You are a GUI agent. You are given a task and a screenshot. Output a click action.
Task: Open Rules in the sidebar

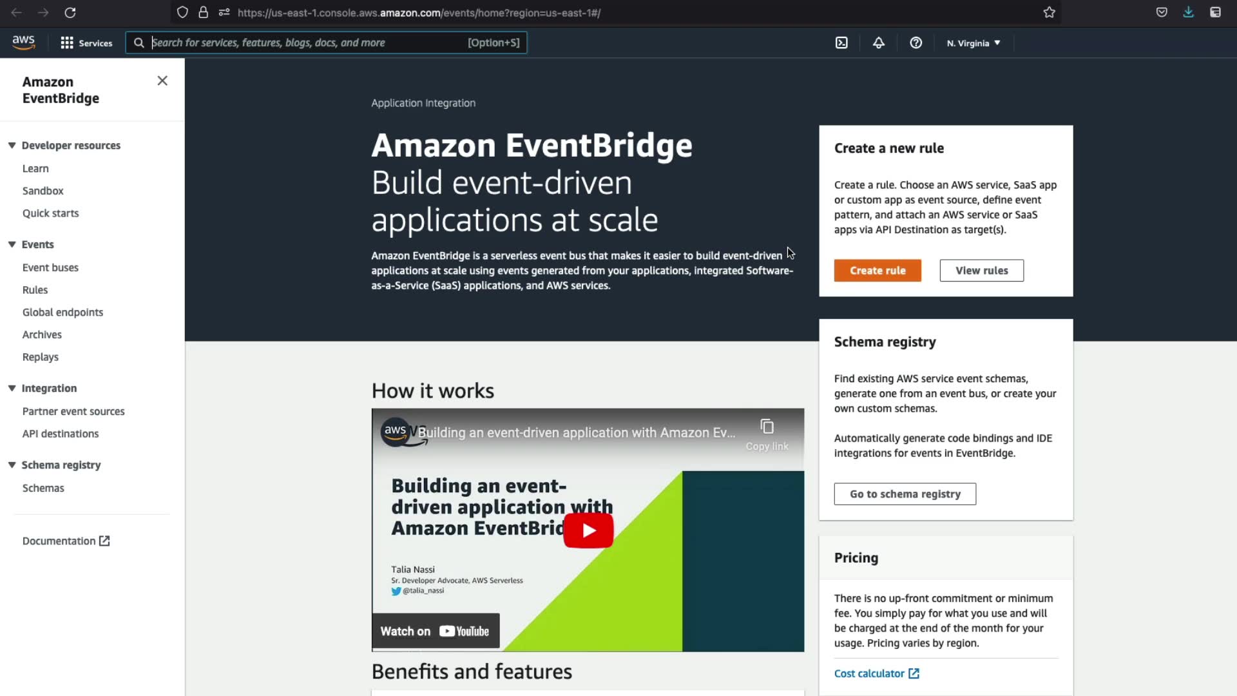coord(35,290)
